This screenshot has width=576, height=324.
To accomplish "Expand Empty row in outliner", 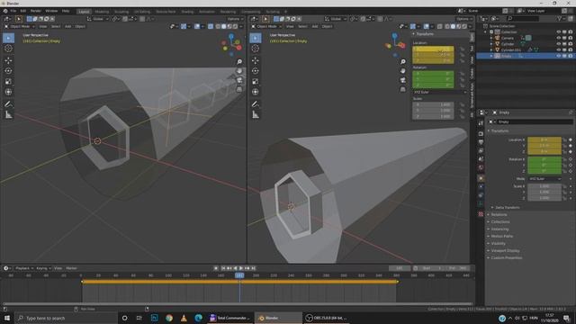I will tap(491, 56).
